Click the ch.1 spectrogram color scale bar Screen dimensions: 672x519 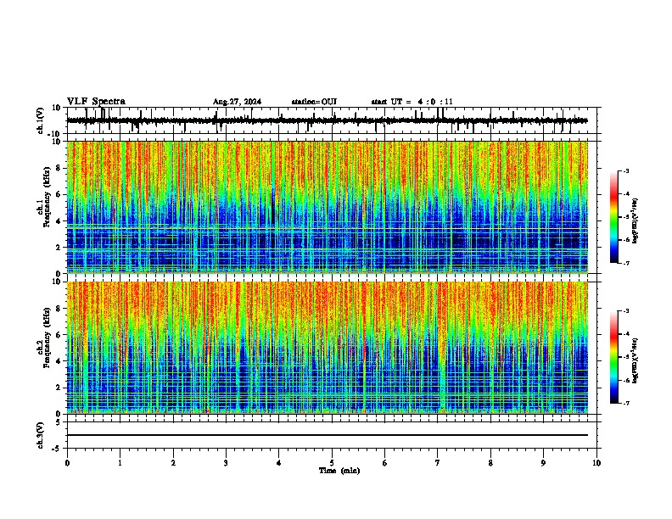click(614, 217)
